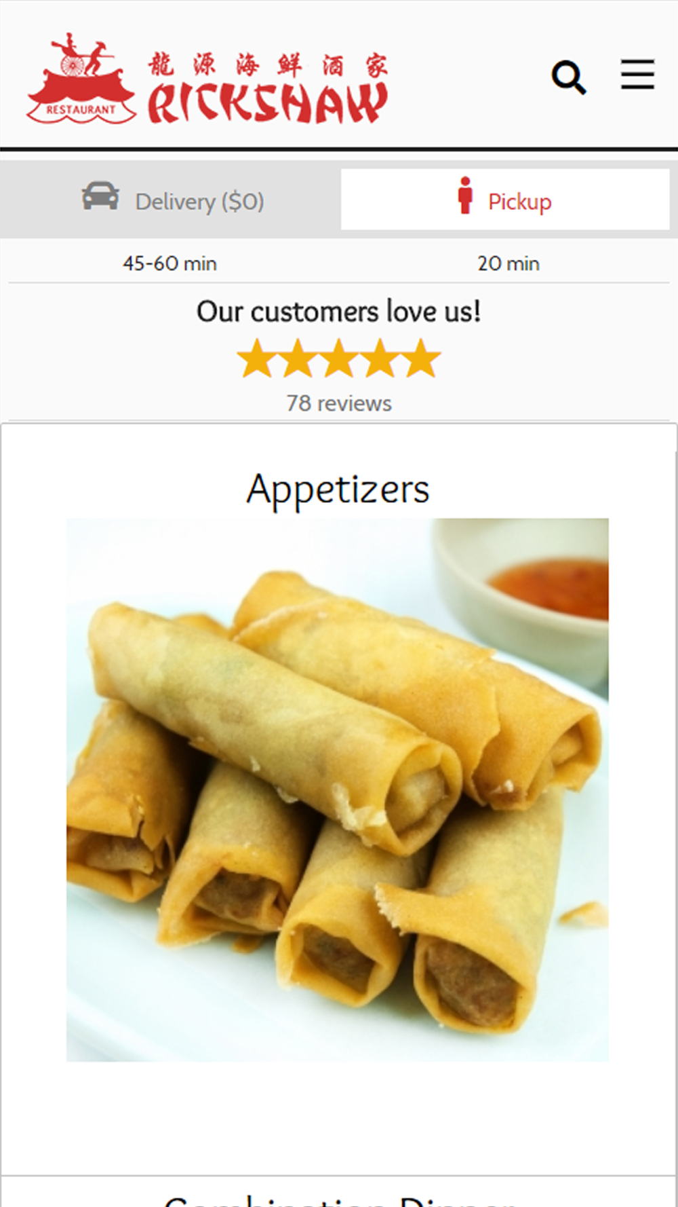This screenshot has height=1207, width=678.
Task: Click the first gold rating star
Action: 257,358
